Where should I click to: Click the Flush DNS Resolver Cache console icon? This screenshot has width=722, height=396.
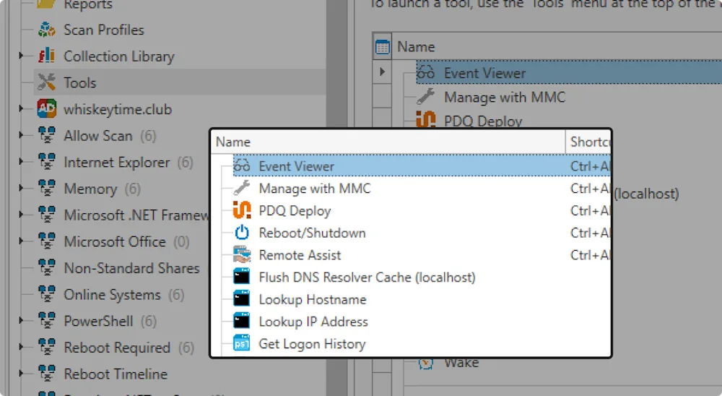point(242,277)
